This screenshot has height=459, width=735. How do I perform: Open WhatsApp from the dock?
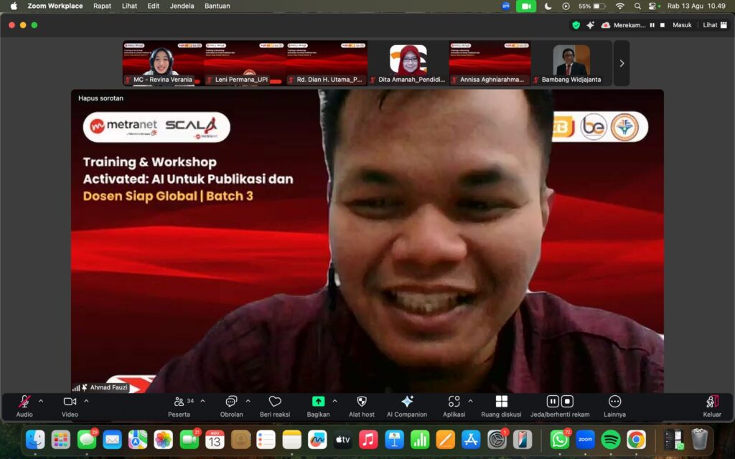(559, 440)
